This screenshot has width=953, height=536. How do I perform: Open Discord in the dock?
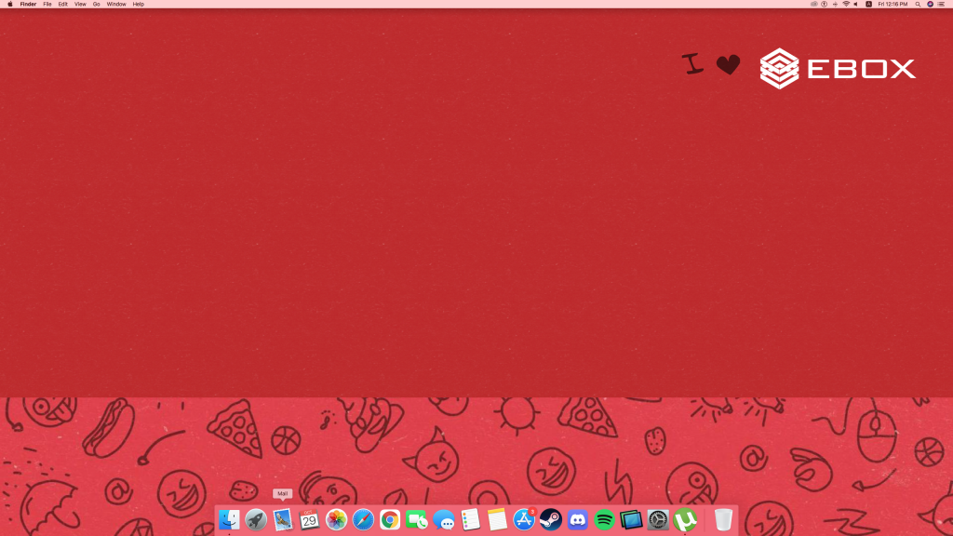577,519
